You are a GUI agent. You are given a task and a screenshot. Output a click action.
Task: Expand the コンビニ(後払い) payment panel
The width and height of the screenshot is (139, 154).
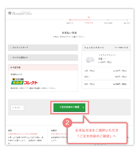(x=43, y=57)
